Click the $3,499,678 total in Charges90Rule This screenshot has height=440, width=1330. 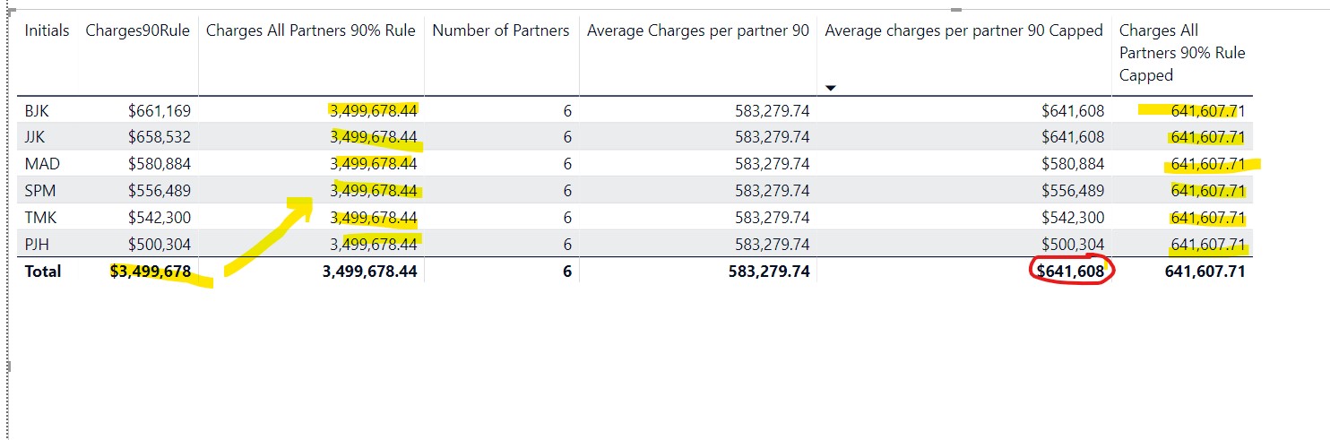pyautogui.click(x=151, y=271)
